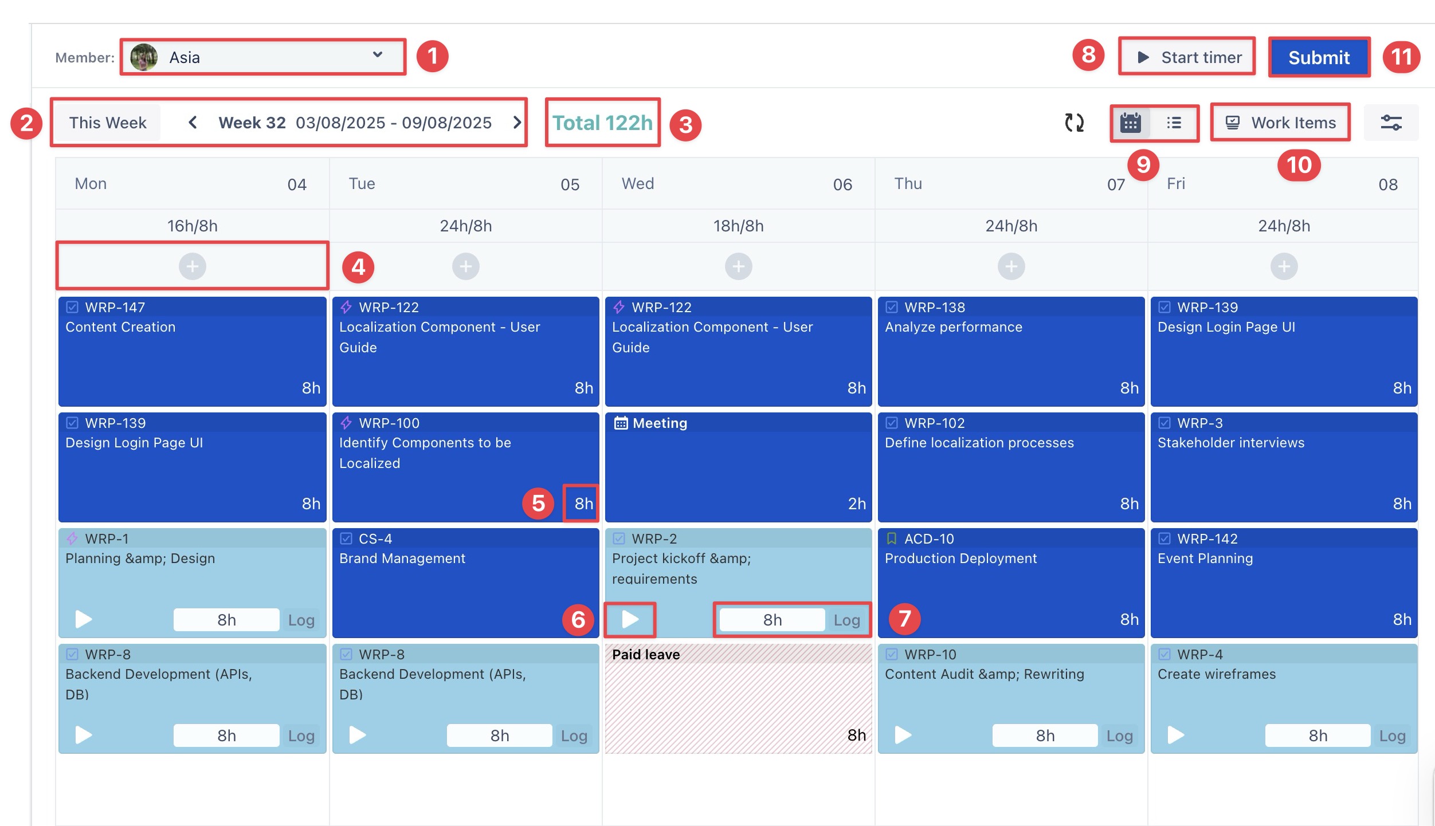Click the checkbox icon on WRP-147 card
1435x826 pixels.
click(72, 308)
